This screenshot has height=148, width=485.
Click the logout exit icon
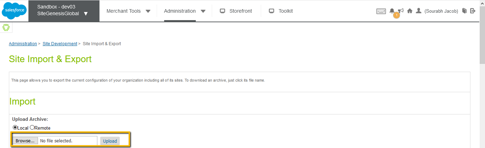pos(473,11)
